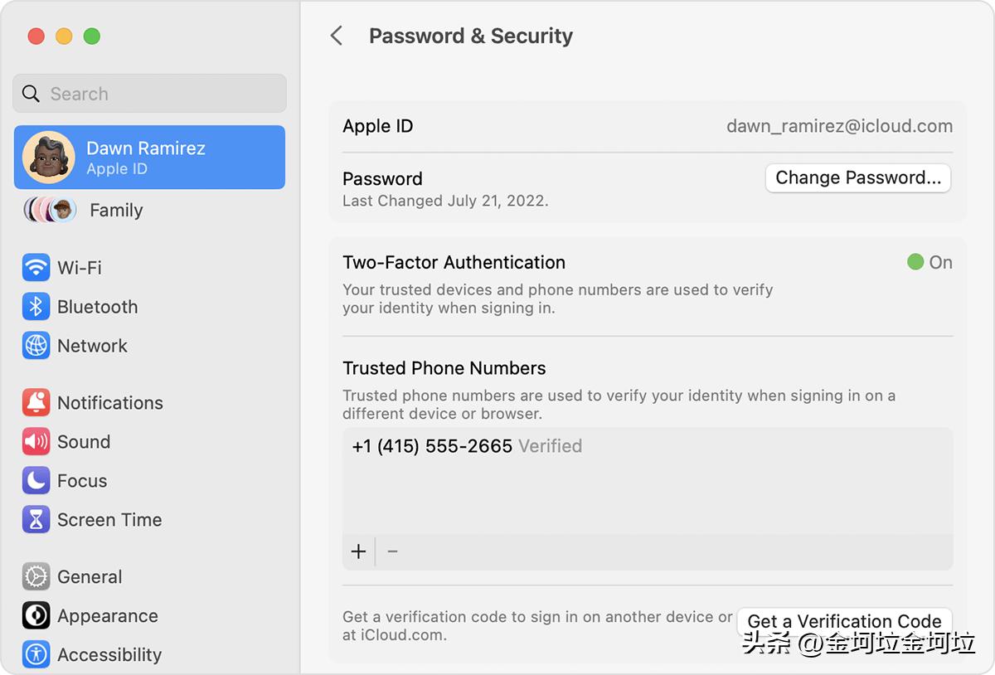Select the verified phone number entry

[x=431, y=445]
